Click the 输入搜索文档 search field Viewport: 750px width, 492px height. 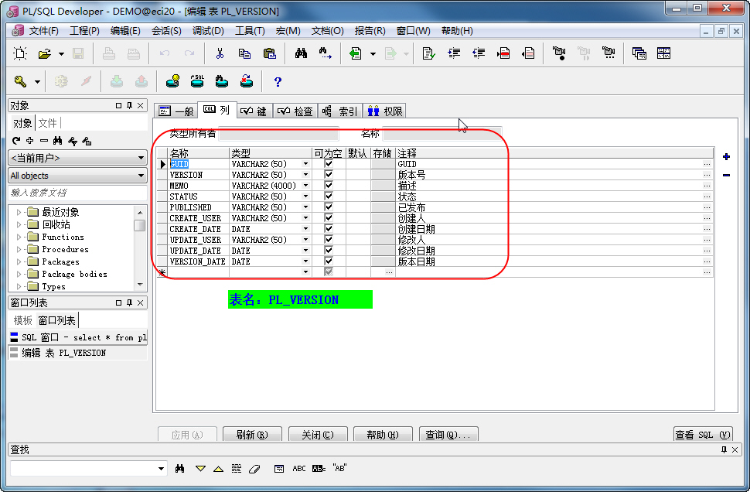[x=77, y=193]
